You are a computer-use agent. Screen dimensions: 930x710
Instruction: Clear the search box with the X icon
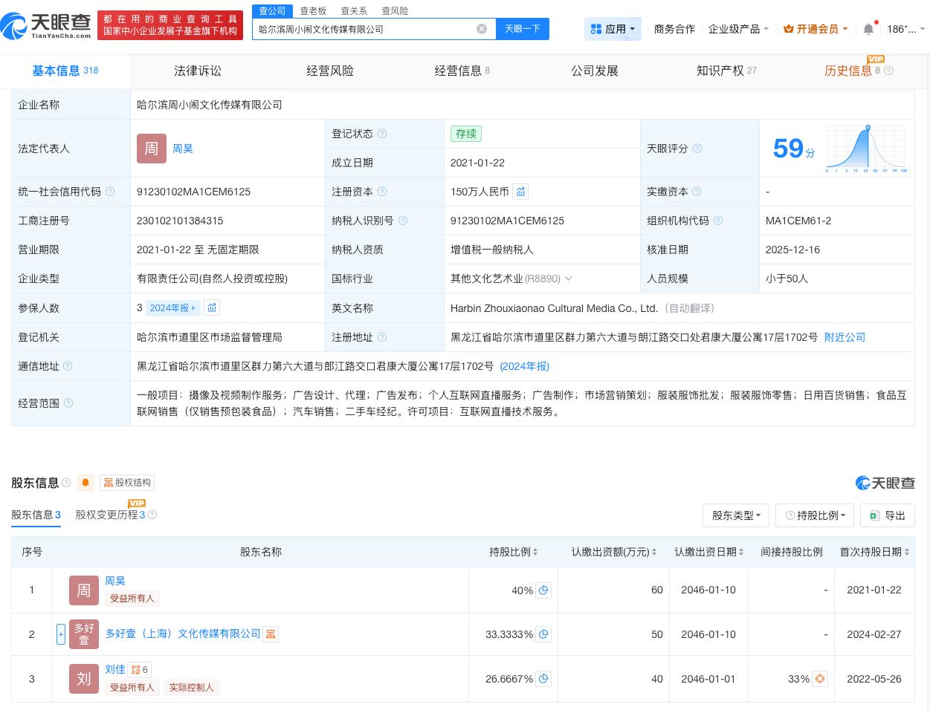click(482, 29)
